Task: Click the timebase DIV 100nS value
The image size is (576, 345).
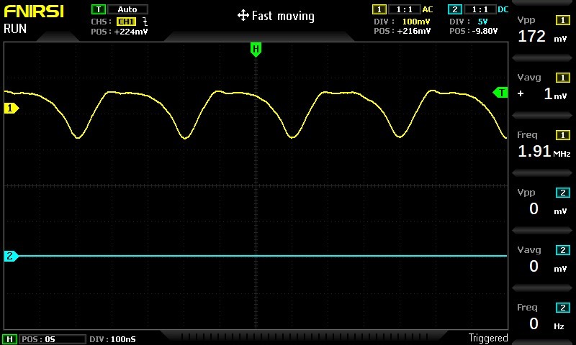Action: pos(123,339)
